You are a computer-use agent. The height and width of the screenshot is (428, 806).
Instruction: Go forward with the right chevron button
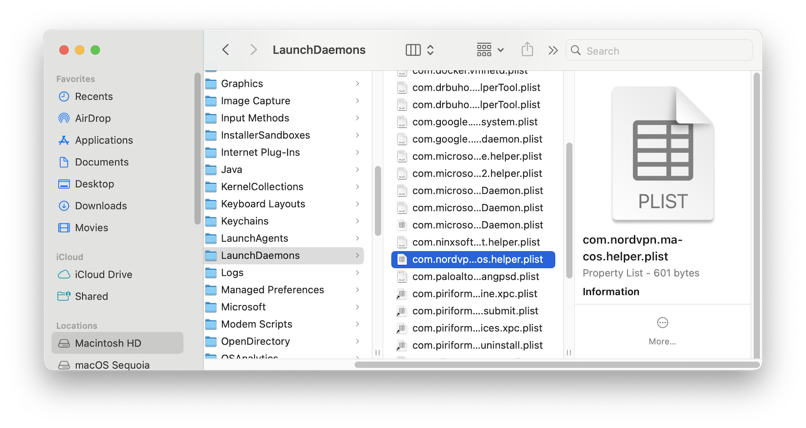coord(253,50)
